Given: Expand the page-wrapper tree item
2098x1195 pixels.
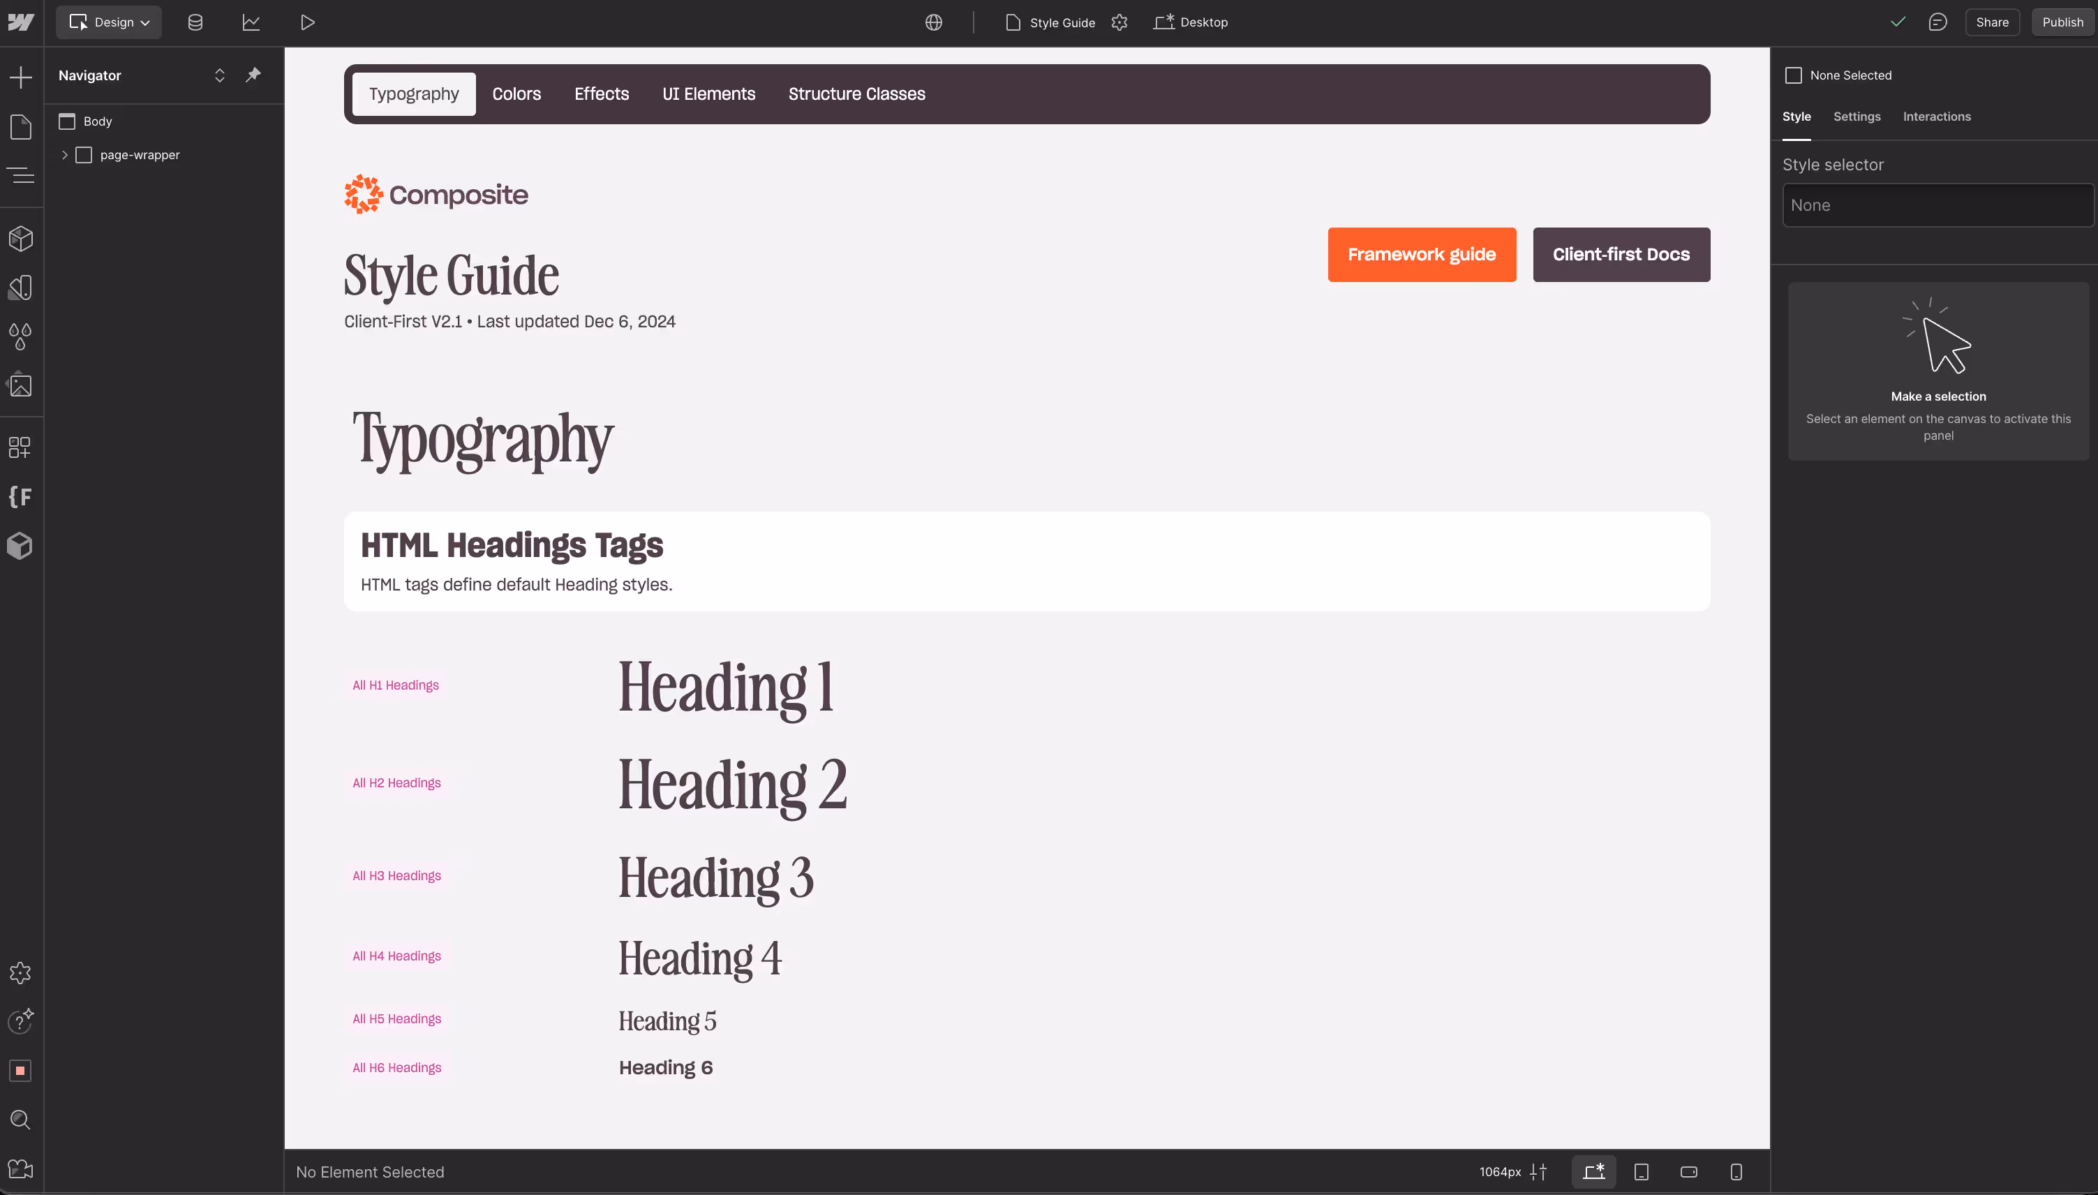Looking at the screenshot, I should coord(65,154).
